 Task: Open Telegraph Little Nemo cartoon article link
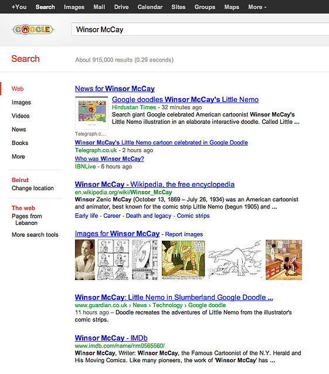pyautogui.click(x=161, y=143)
